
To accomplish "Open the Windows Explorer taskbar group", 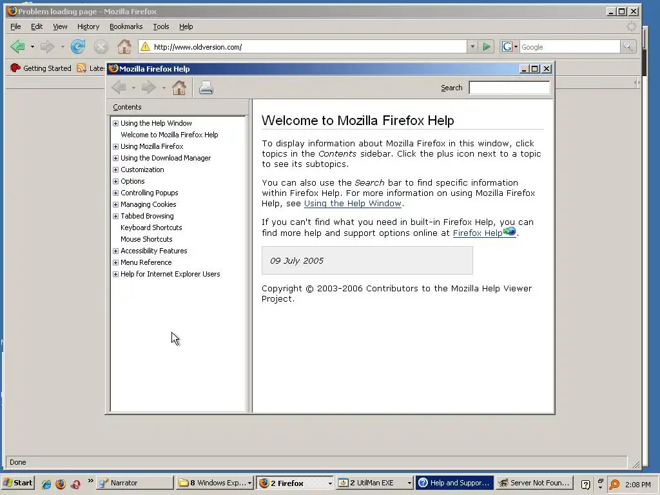I will click(x=215, y=483).
